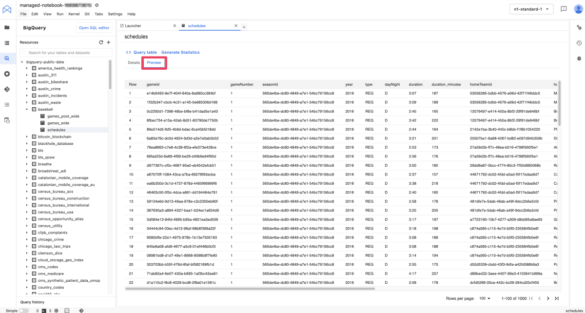The width and height of the screenshot is (585, 313).
Task: Click the resource chart icon in status bar
Action: pyautogui.click(x=67, y=310)
